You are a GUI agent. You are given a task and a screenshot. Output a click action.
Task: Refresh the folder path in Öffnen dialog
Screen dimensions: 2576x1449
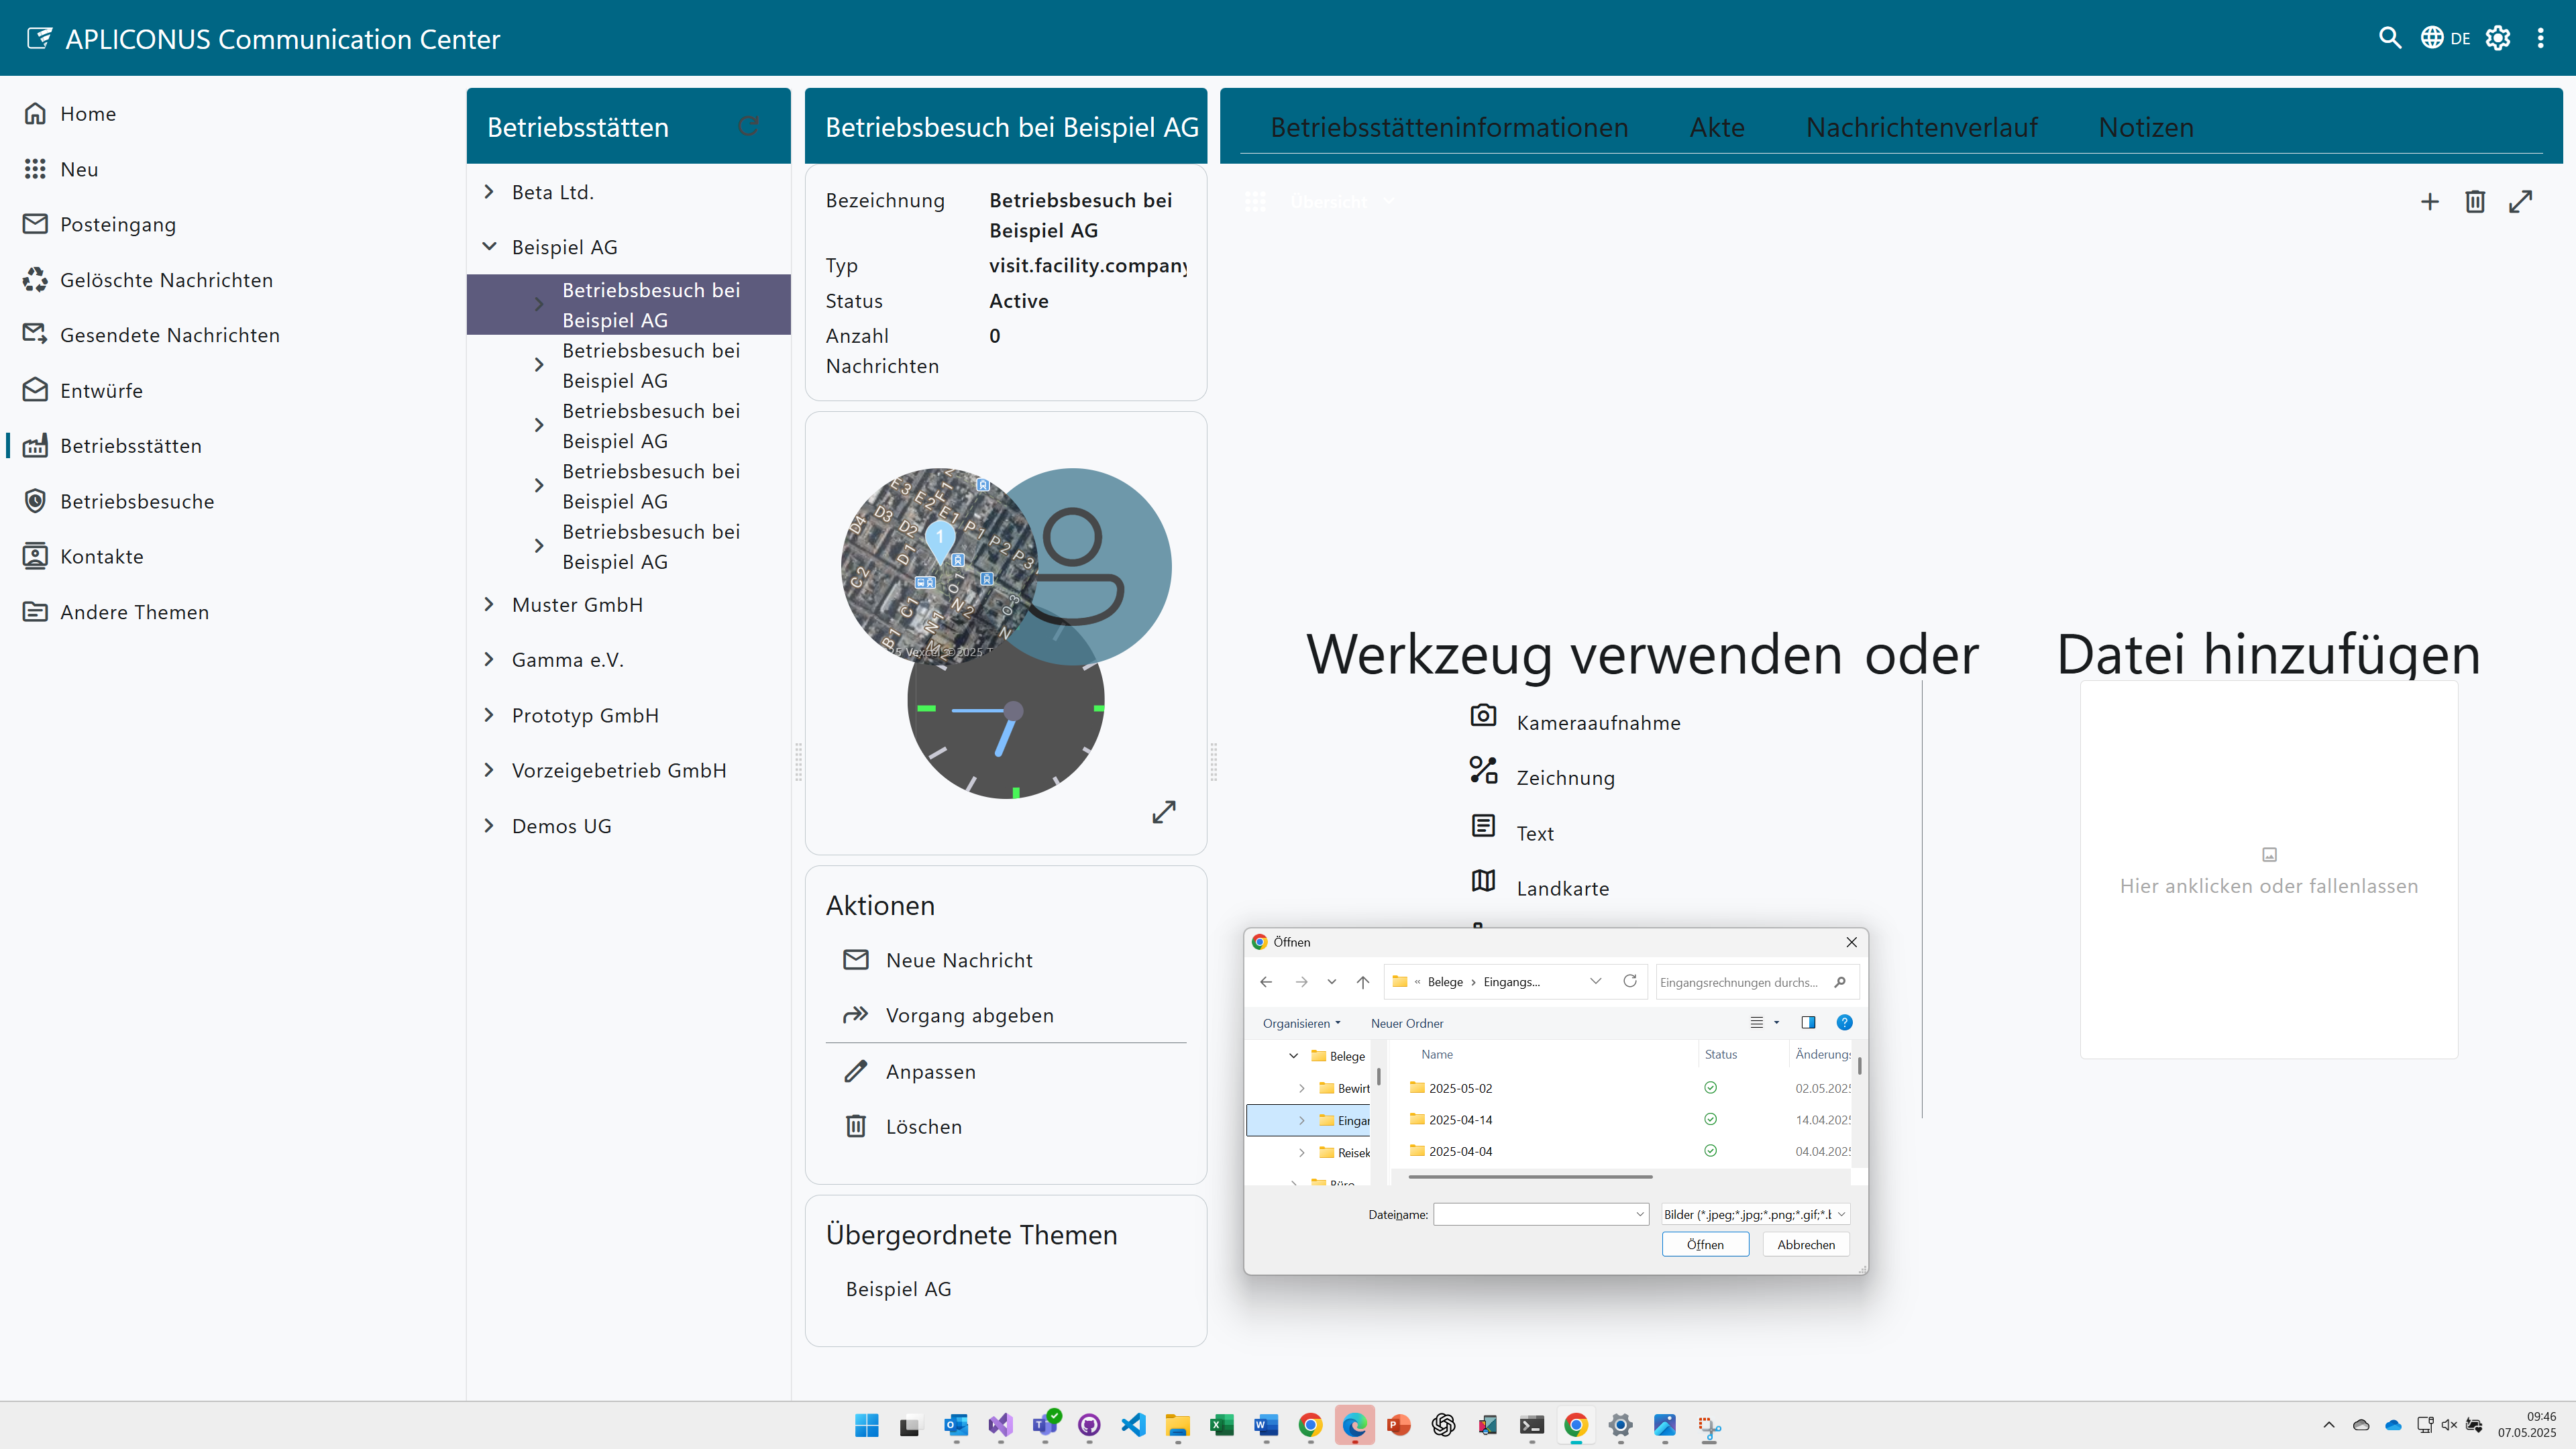(1630, 981)
